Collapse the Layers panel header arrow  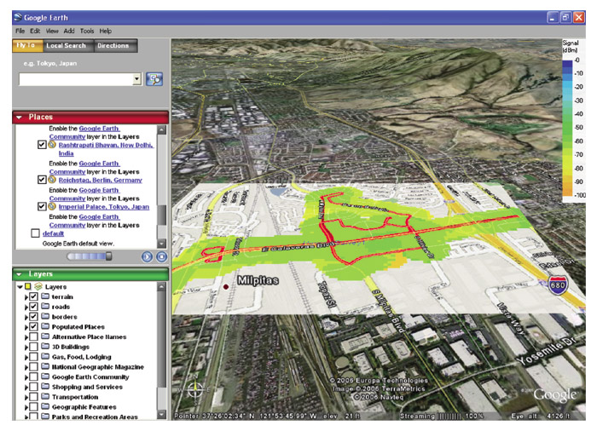pos(20,274)
